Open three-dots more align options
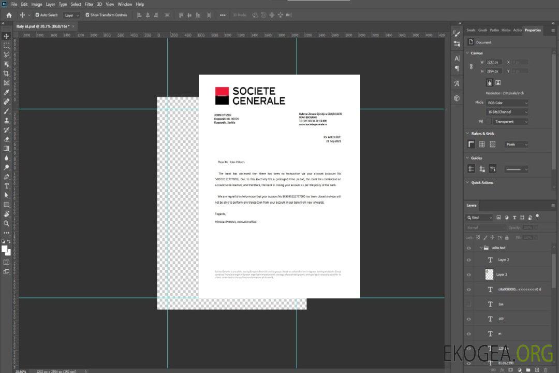This screenshot has height=373, width=559. click(x=223, y=15)
